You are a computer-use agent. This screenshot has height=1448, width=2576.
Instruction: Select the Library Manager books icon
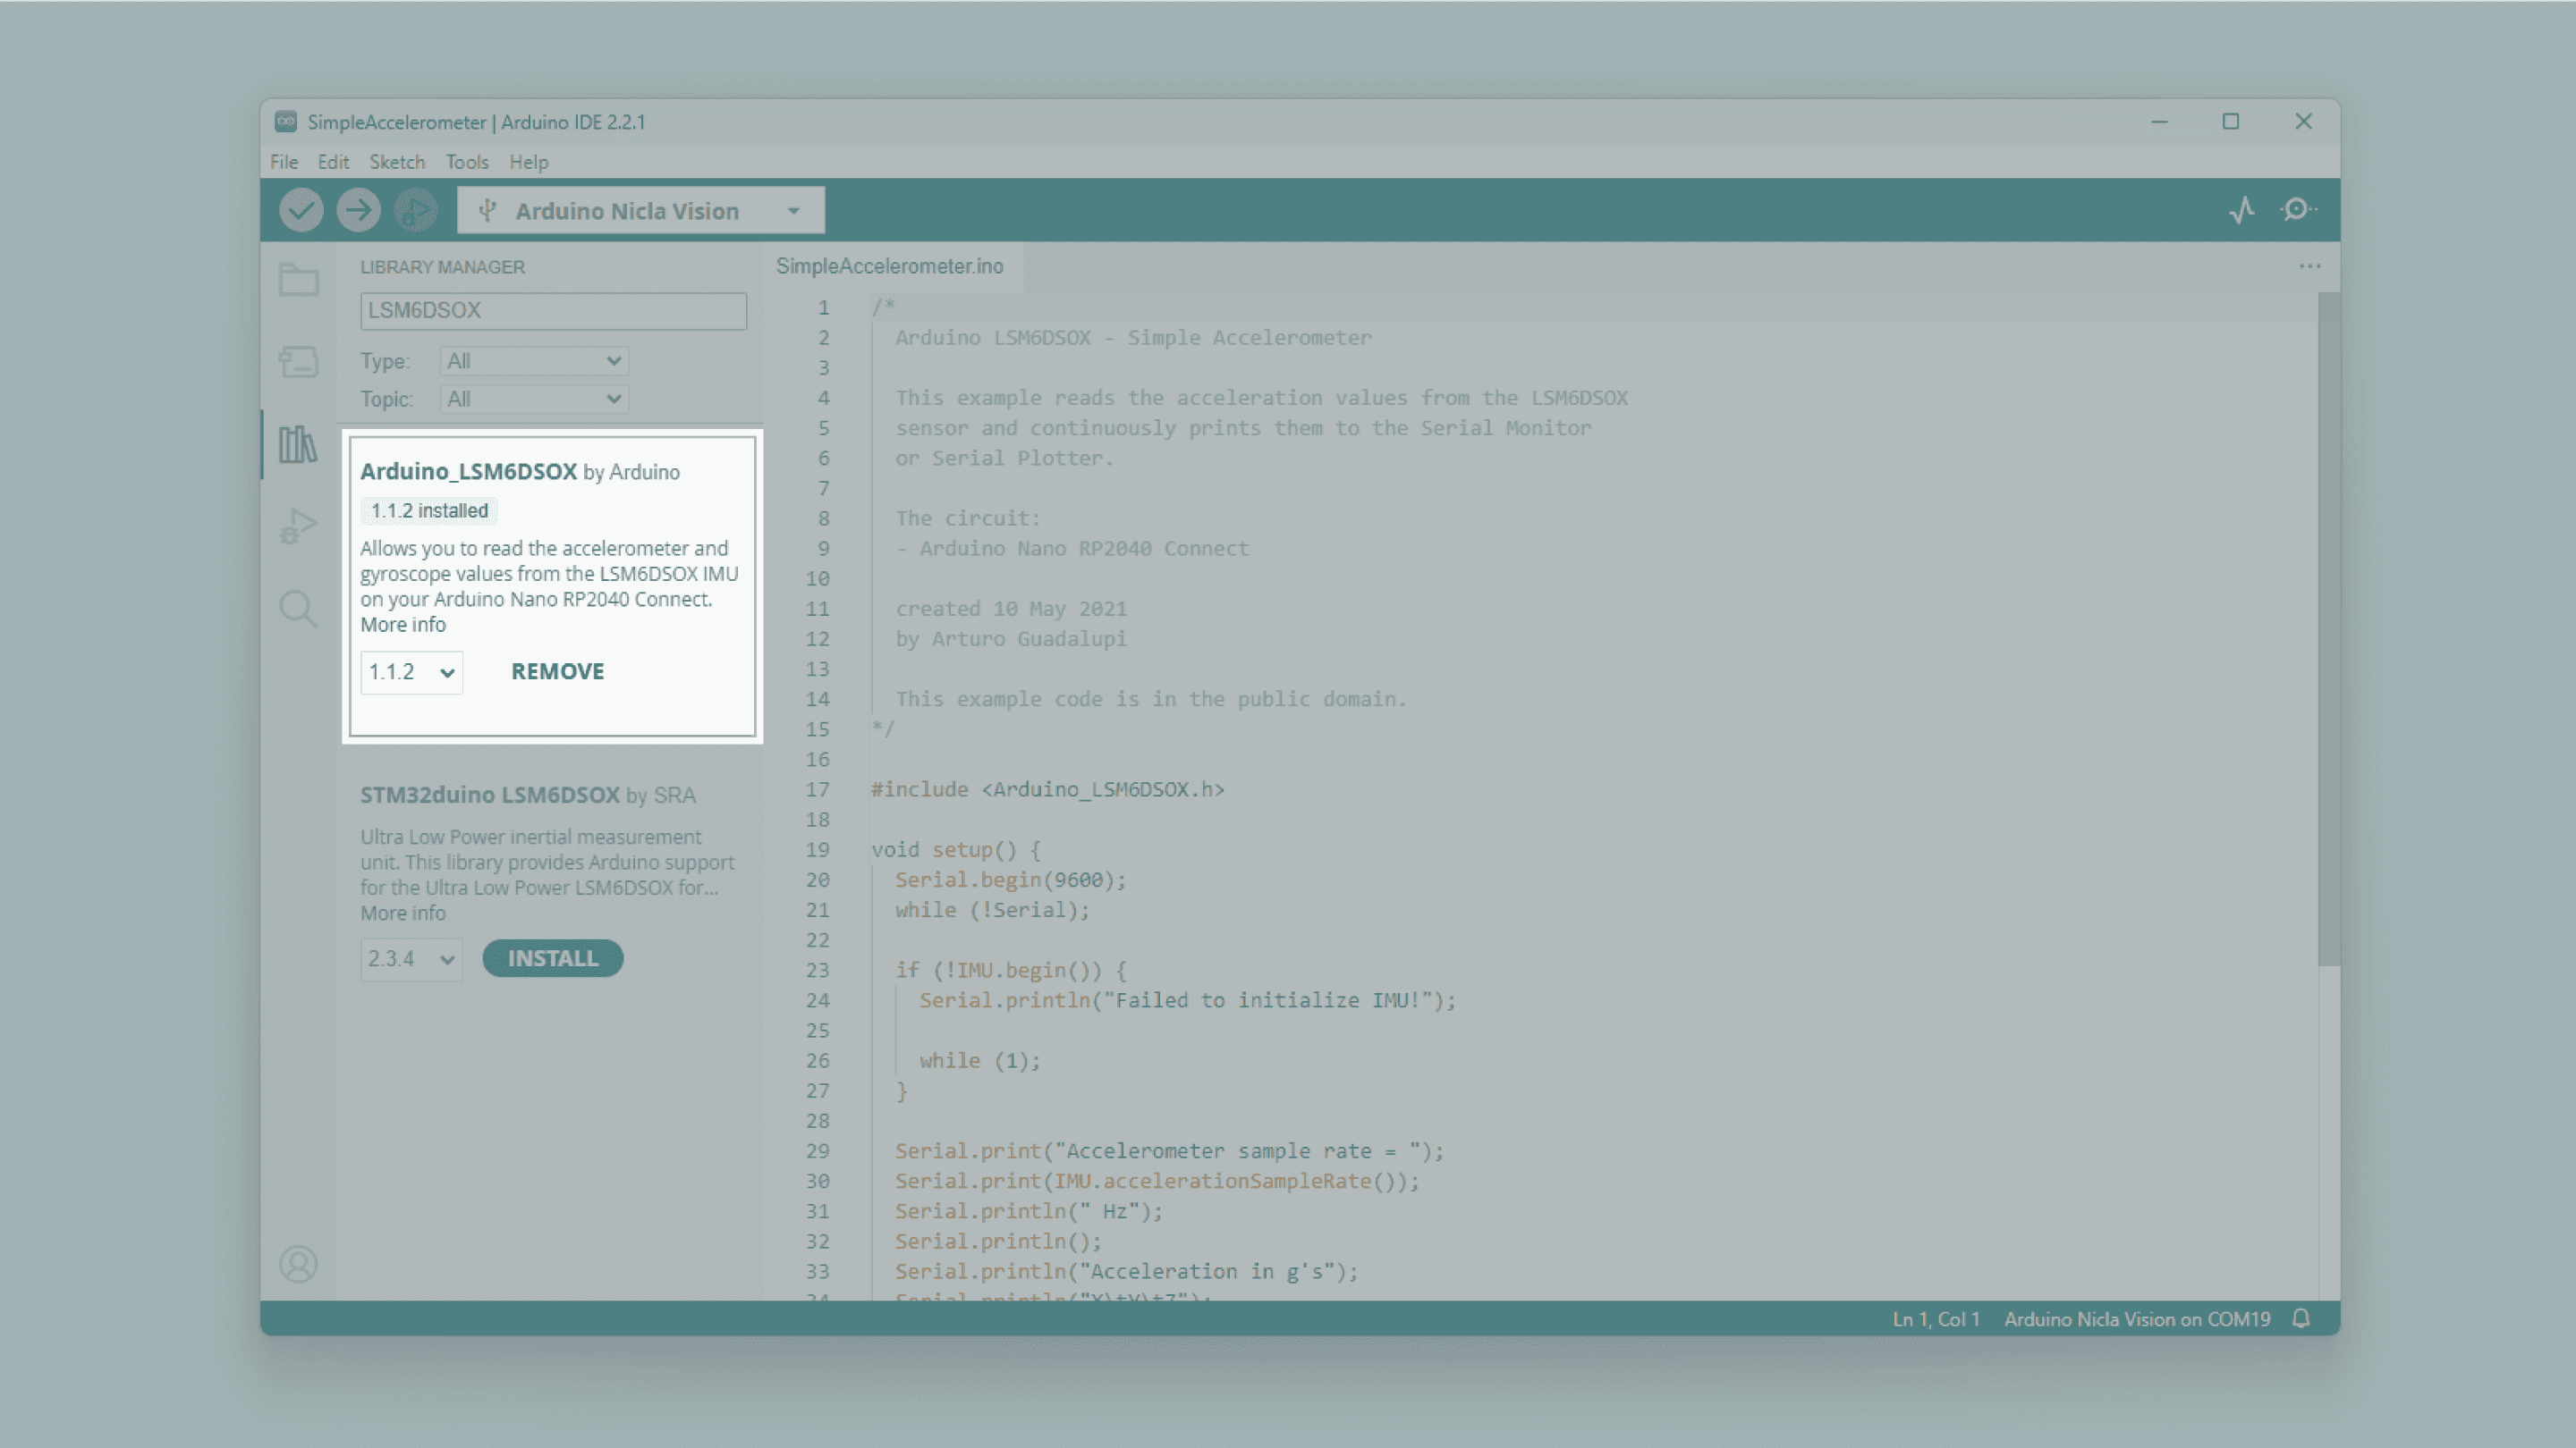click(298, 445)
